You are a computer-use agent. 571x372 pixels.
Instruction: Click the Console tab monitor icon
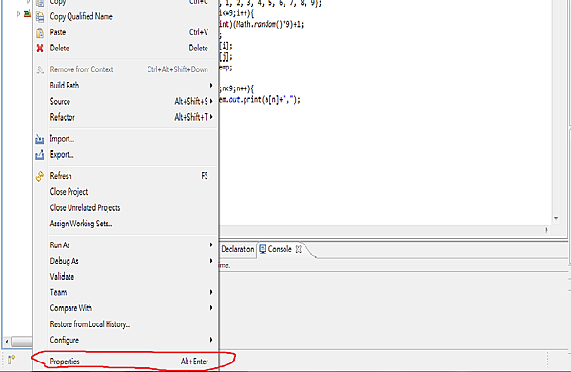263,249
